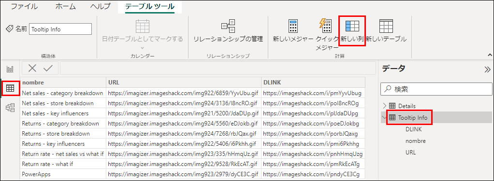Screen dimensions: 494x181
Task: Collapse the Tooltip Info table node
Action: tap(384, 118)
